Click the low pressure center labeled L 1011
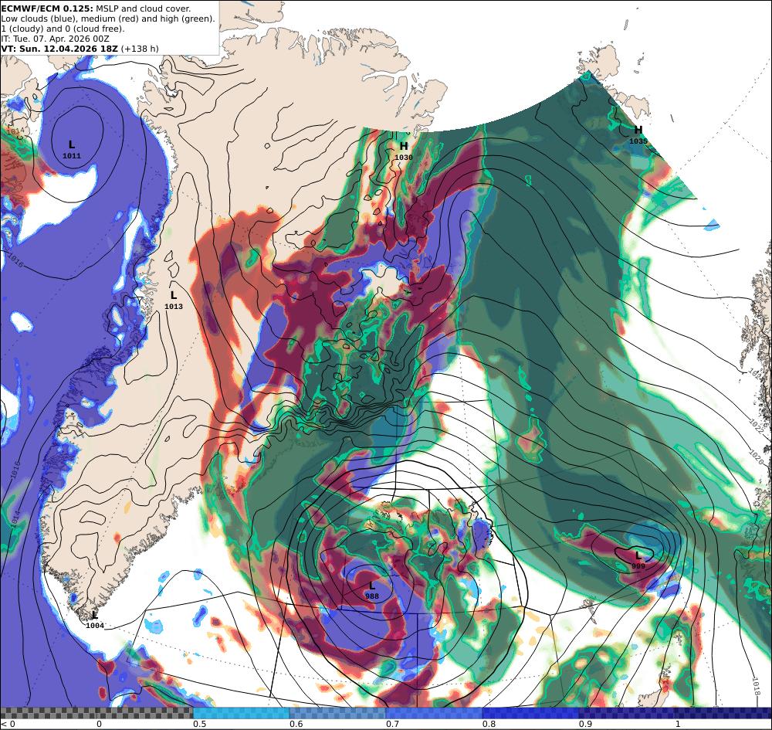The image size is (772, 730). click(x=71, y=149)
